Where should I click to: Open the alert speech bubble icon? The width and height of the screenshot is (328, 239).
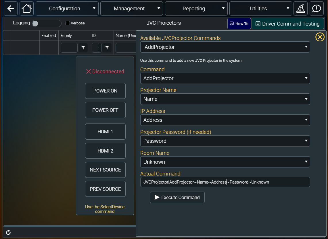tap(317, 9)
